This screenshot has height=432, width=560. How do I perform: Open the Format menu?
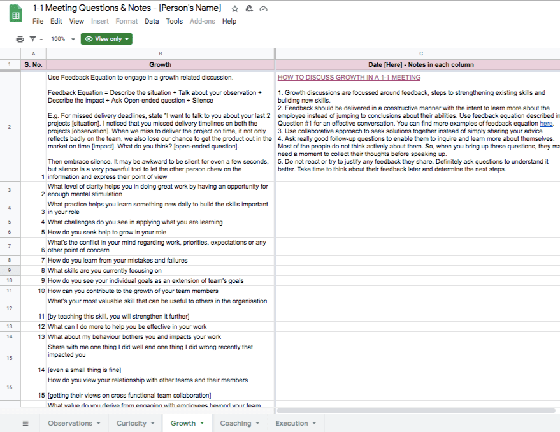[x=126, y=22]
